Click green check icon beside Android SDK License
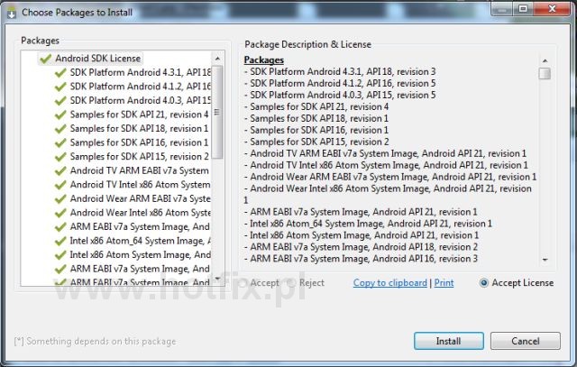 [x=46, y=59]
